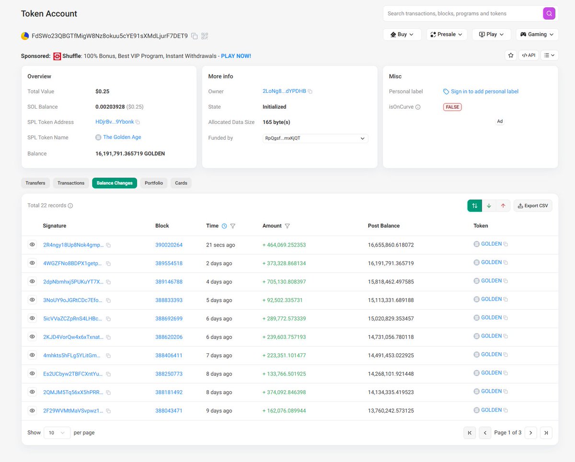Toggle eye icon for 4WGZFNo8BDPX1getp row
The image size is (575, 462).
click(32, 263)
